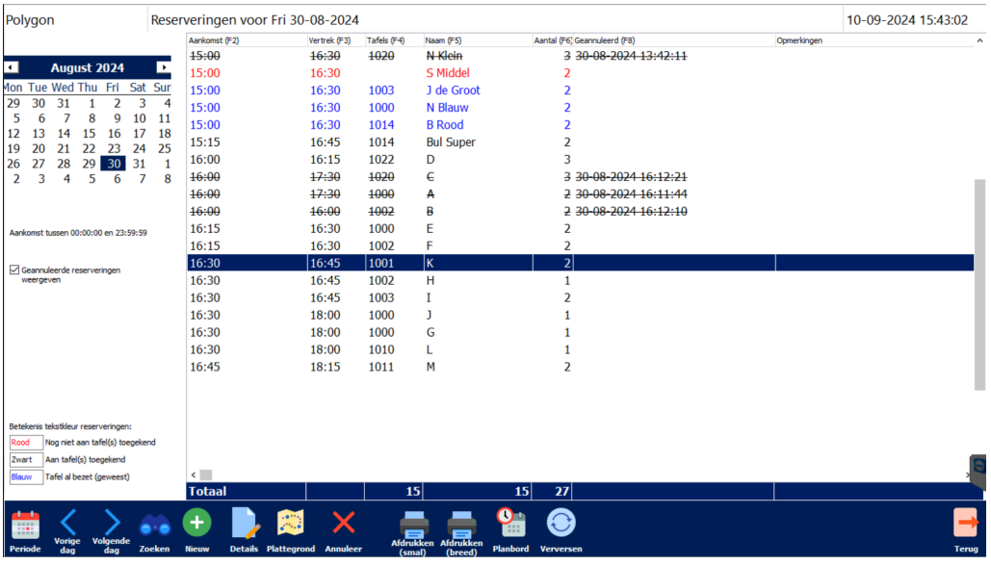Toggle Geannuleerde reserveringen weergeven checkbox
Screen dimensions: 991x565
14,270
